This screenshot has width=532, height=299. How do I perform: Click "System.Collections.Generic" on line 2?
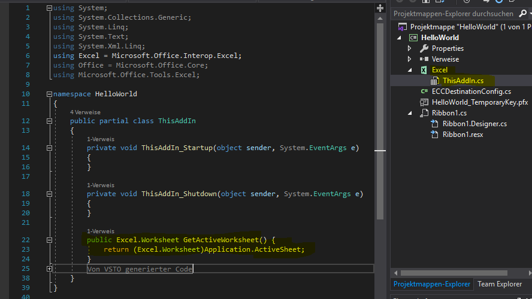pos(132,17)
